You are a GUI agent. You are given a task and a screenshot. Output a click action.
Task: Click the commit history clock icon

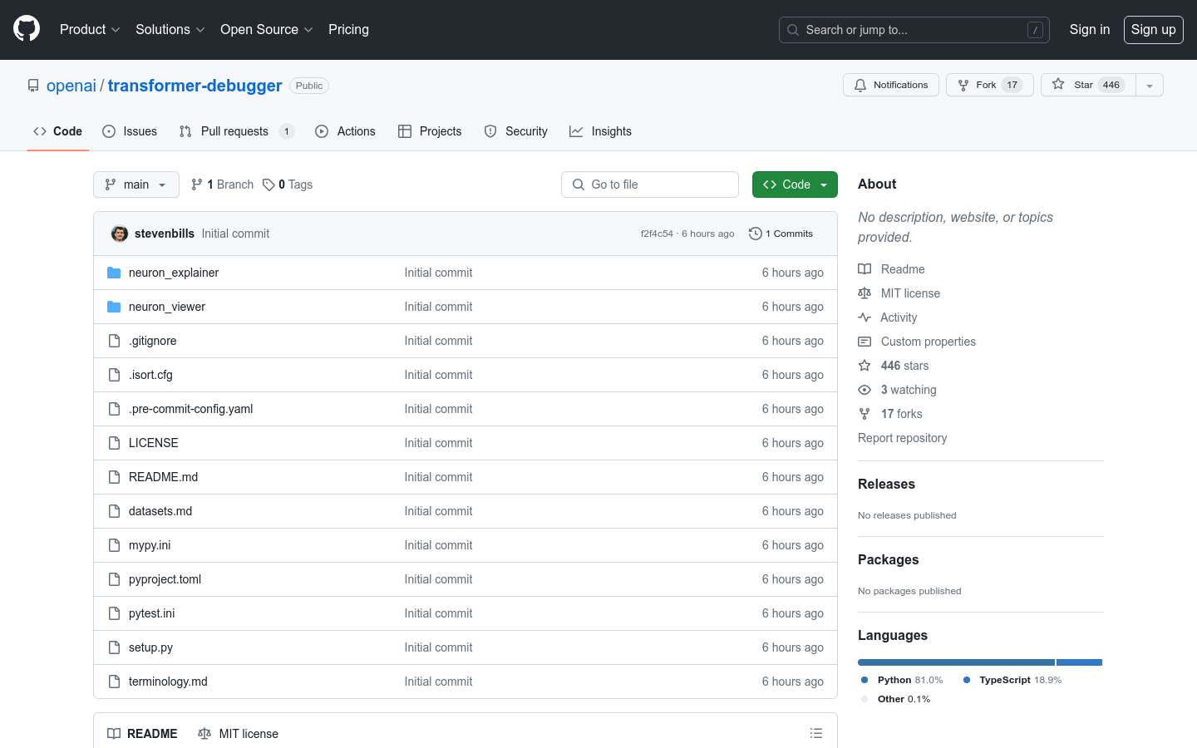[754, 234]
